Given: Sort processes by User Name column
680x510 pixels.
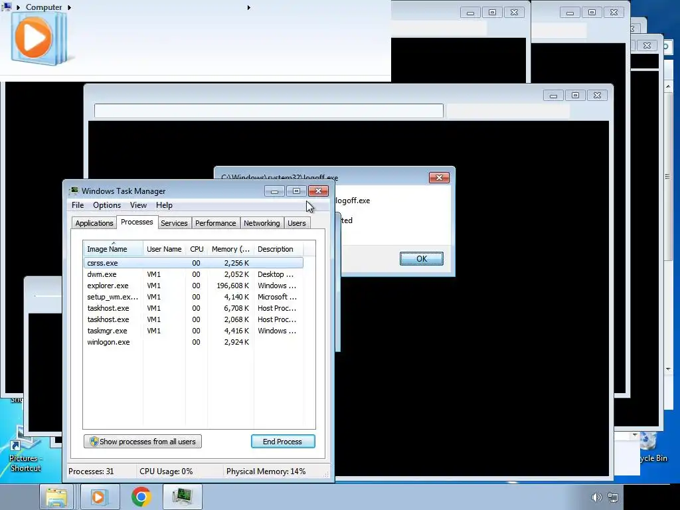Looking at the screenshot, I should tap(164, 249).
